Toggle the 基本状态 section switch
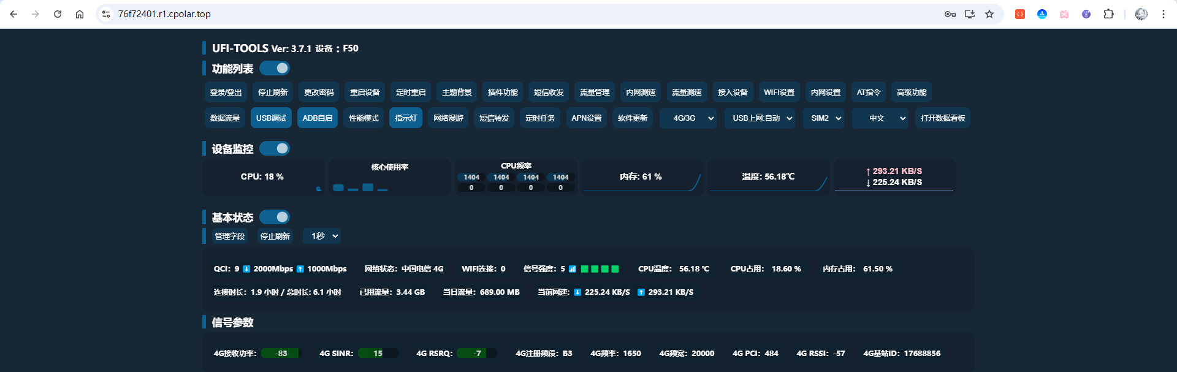Viewport: 1177px width, 372px height. [275, 217]
